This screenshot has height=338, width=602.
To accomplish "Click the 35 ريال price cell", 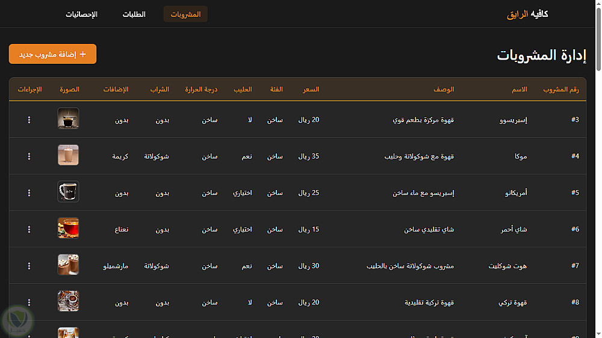I will coord(309,156).
